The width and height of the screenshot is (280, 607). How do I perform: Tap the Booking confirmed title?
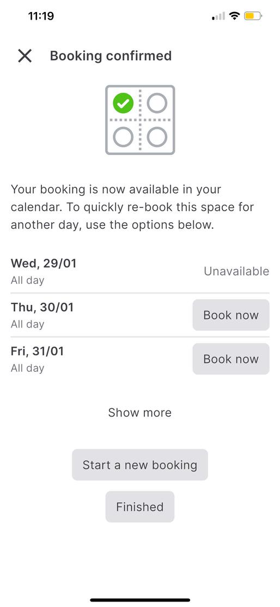[x=111, y=56]
